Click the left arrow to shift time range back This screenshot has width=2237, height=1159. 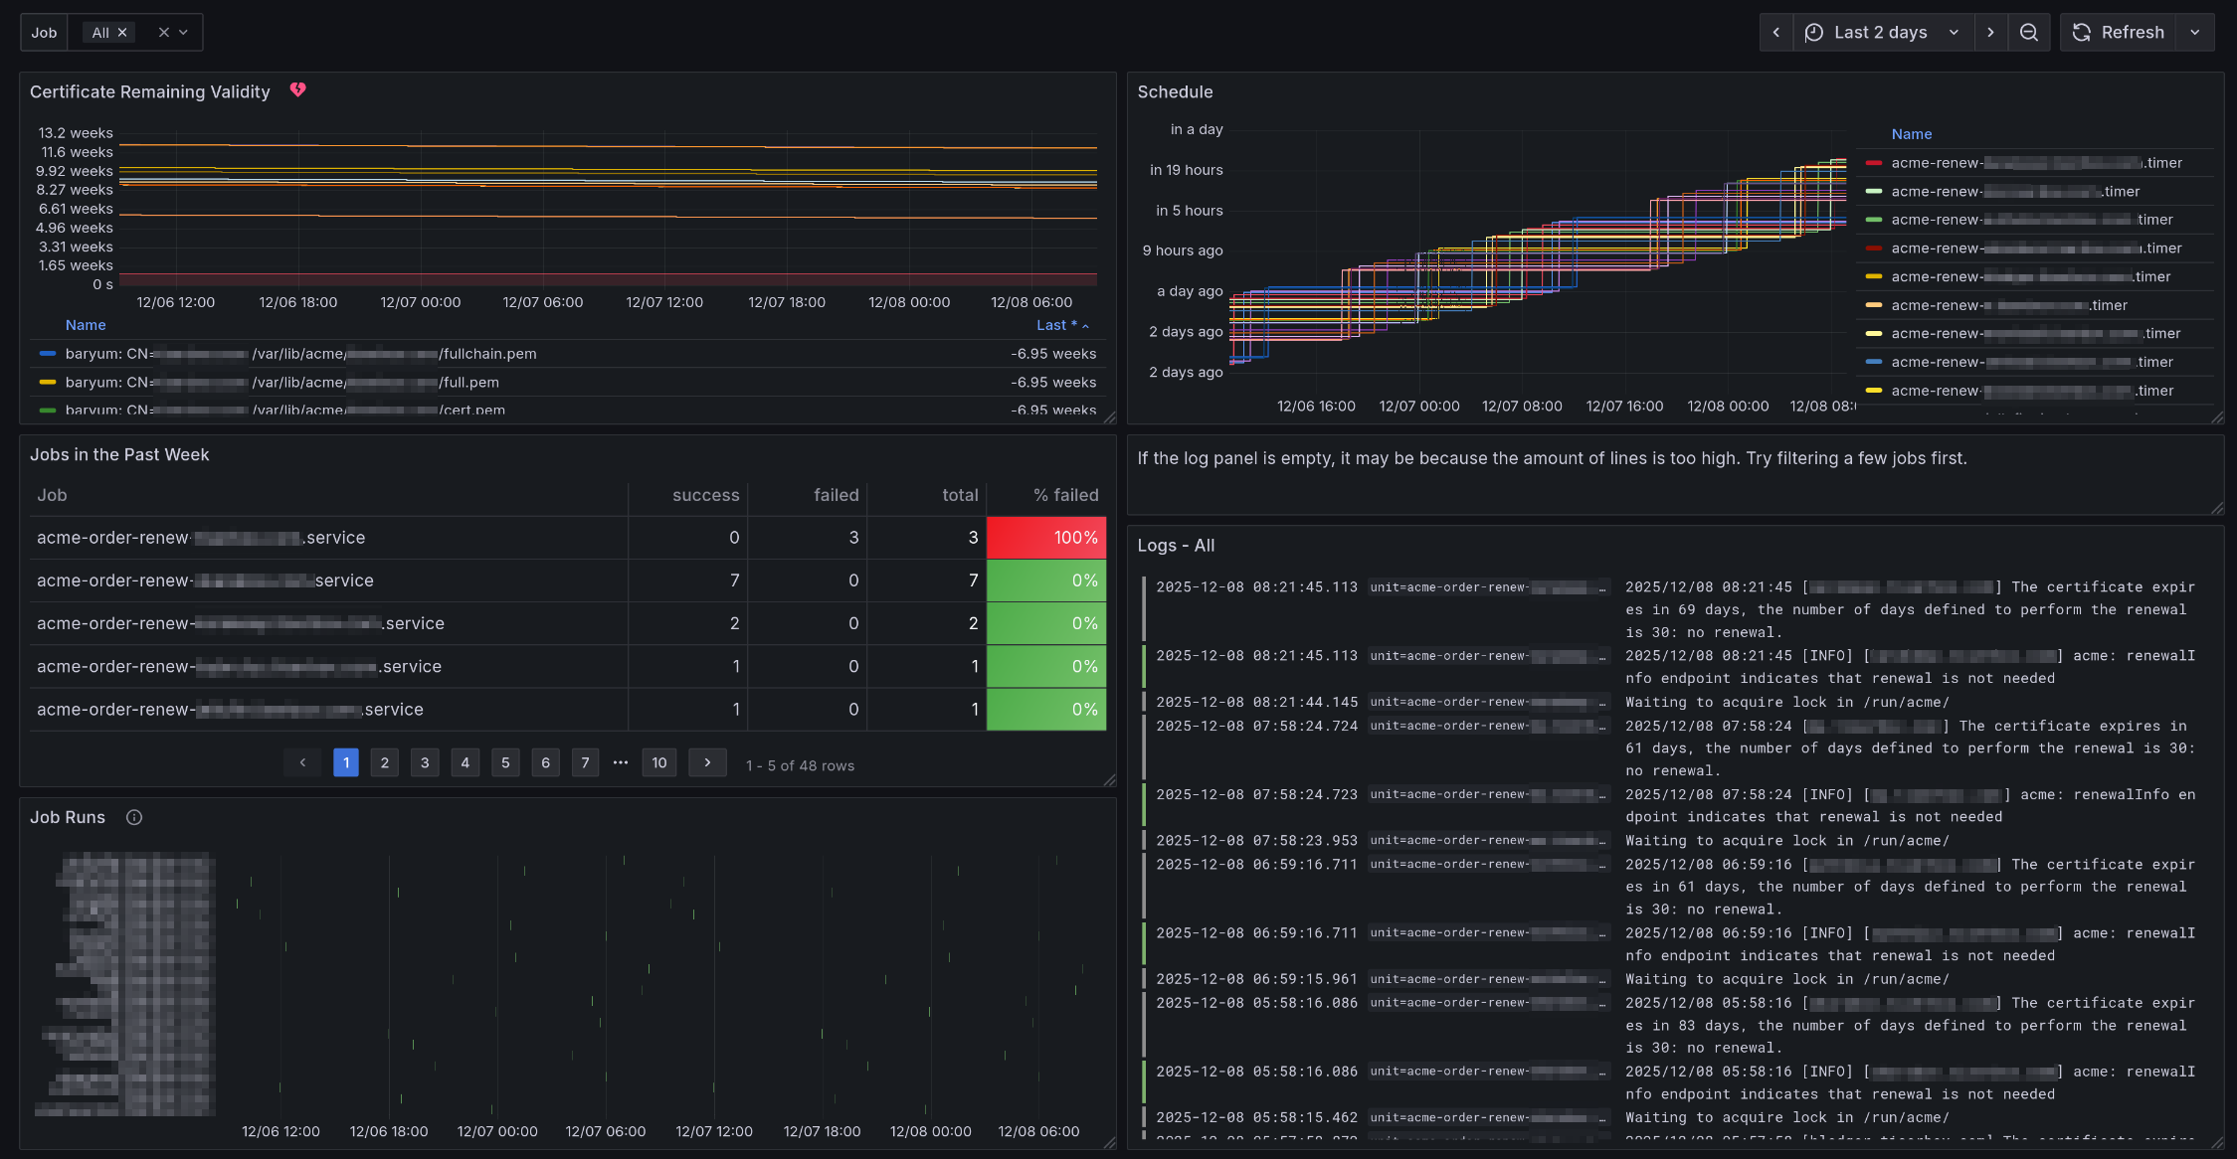click(x=1776, y=32)
